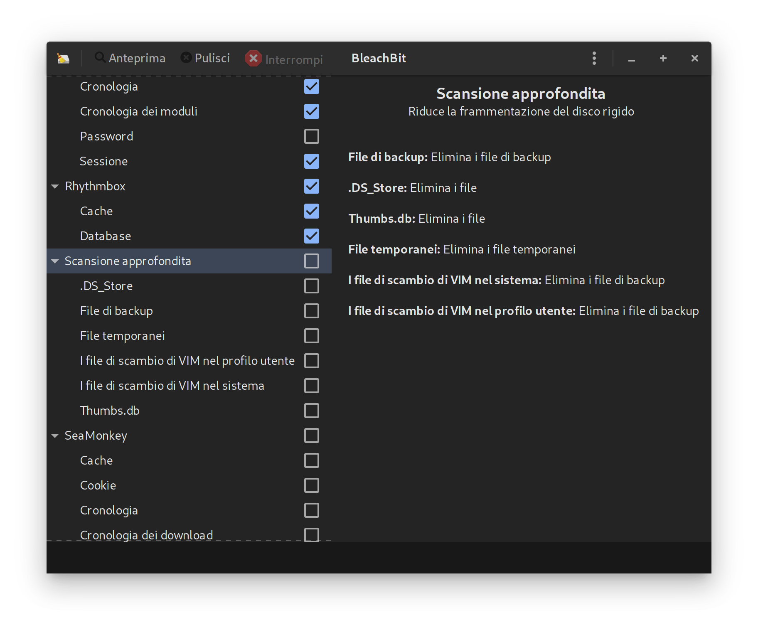Click the BleachBit broom application icon
The height and width of the screenshot is (625, 758).
point(64,58)
